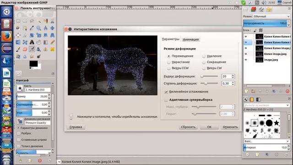Select the Dodge/Burn tool
Viewport: 293px width, 165px height.
(38, 56)
